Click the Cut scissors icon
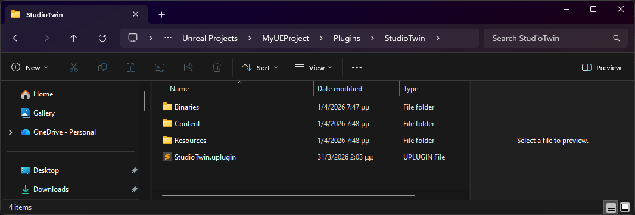The width and height of the screenshot is (635, 215). coord(73,68)
